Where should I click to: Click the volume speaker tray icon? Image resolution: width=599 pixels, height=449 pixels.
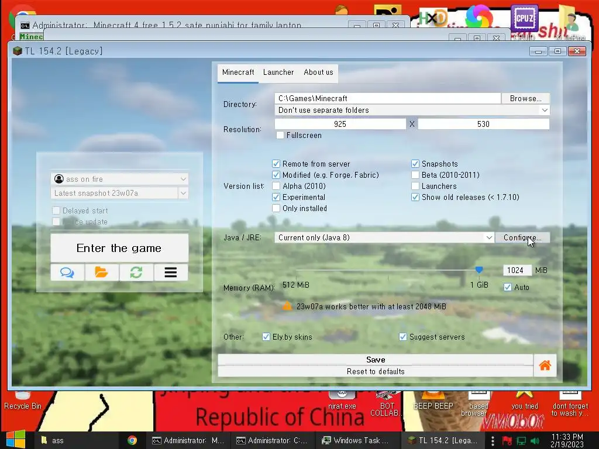(535, 441)
